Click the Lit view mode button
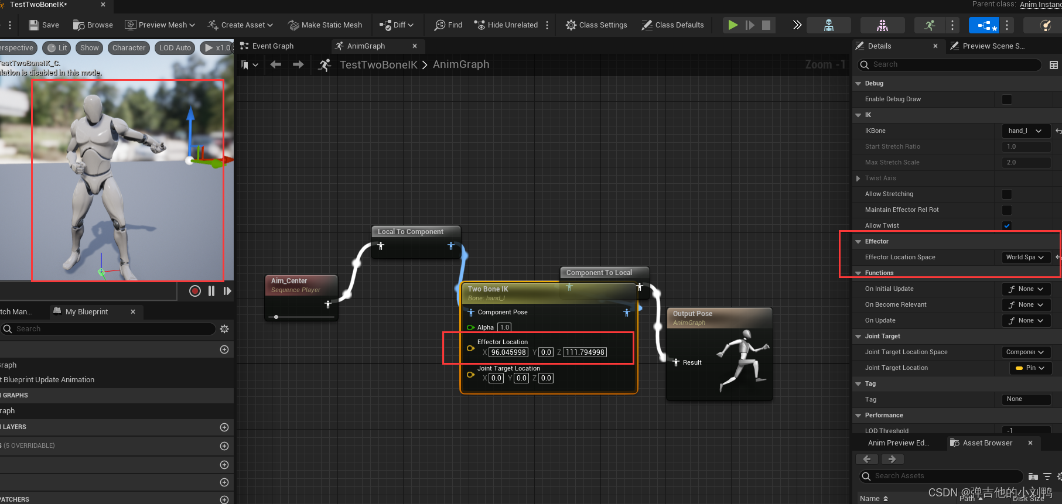This screenshot has width=1062, height=504. coord(57,48)
